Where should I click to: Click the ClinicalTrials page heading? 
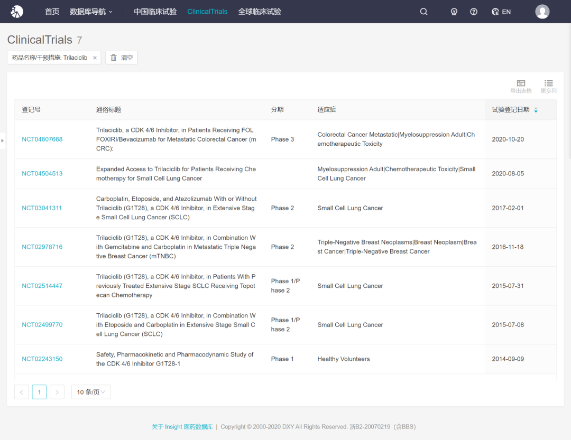(40, 40)
